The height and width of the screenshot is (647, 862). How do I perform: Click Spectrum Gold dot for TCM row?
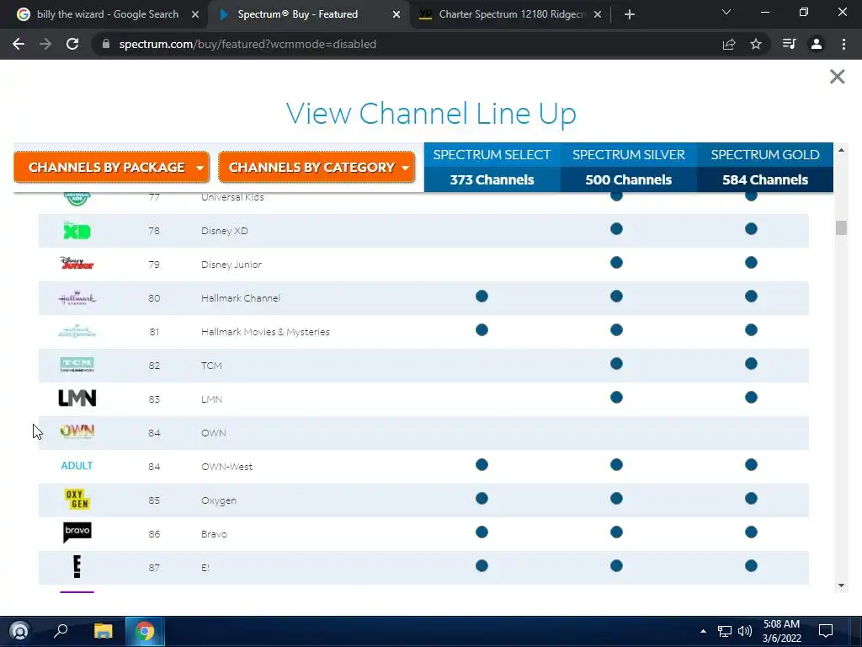tap(751, 364)
